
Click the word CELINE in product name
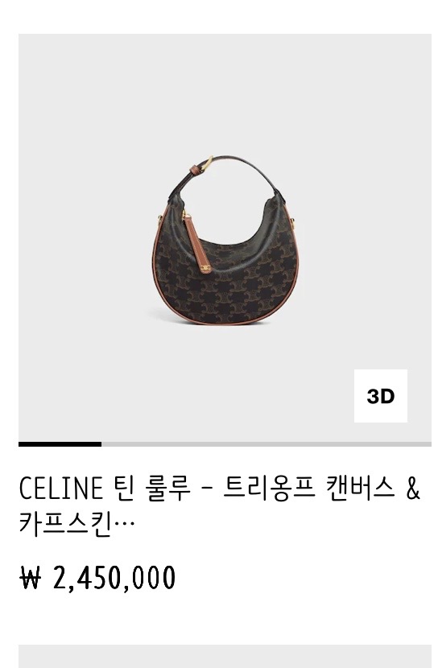(x=60, y=489)
